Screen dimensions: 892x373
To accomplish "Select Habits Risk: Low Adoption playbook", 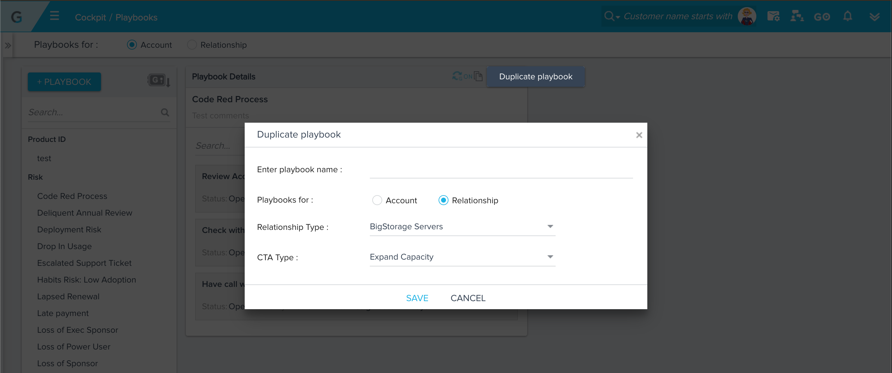I will 86,279.
